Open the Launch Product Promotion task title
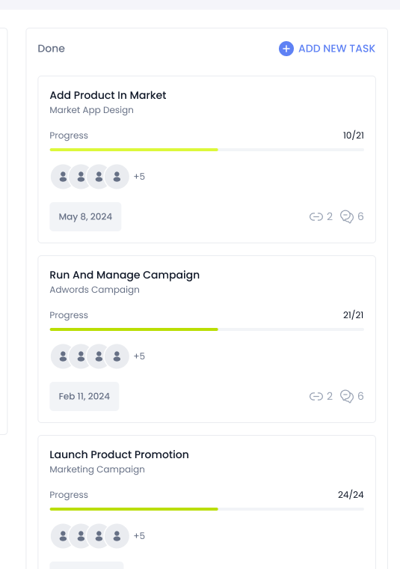This screenshot has height=569, width=400. click(x=119, y=454)
